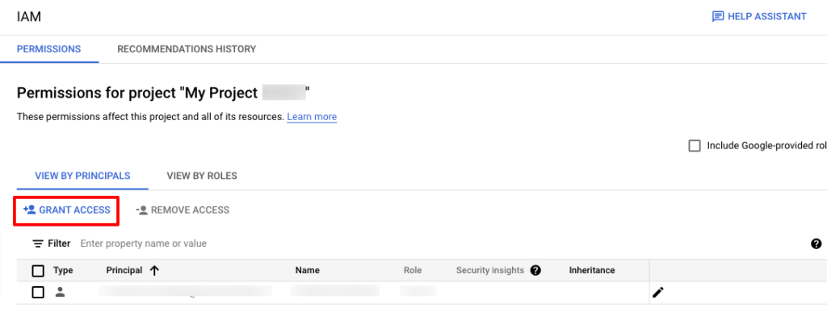
Task: Open the Learn more link
Action: click(312, 117)
